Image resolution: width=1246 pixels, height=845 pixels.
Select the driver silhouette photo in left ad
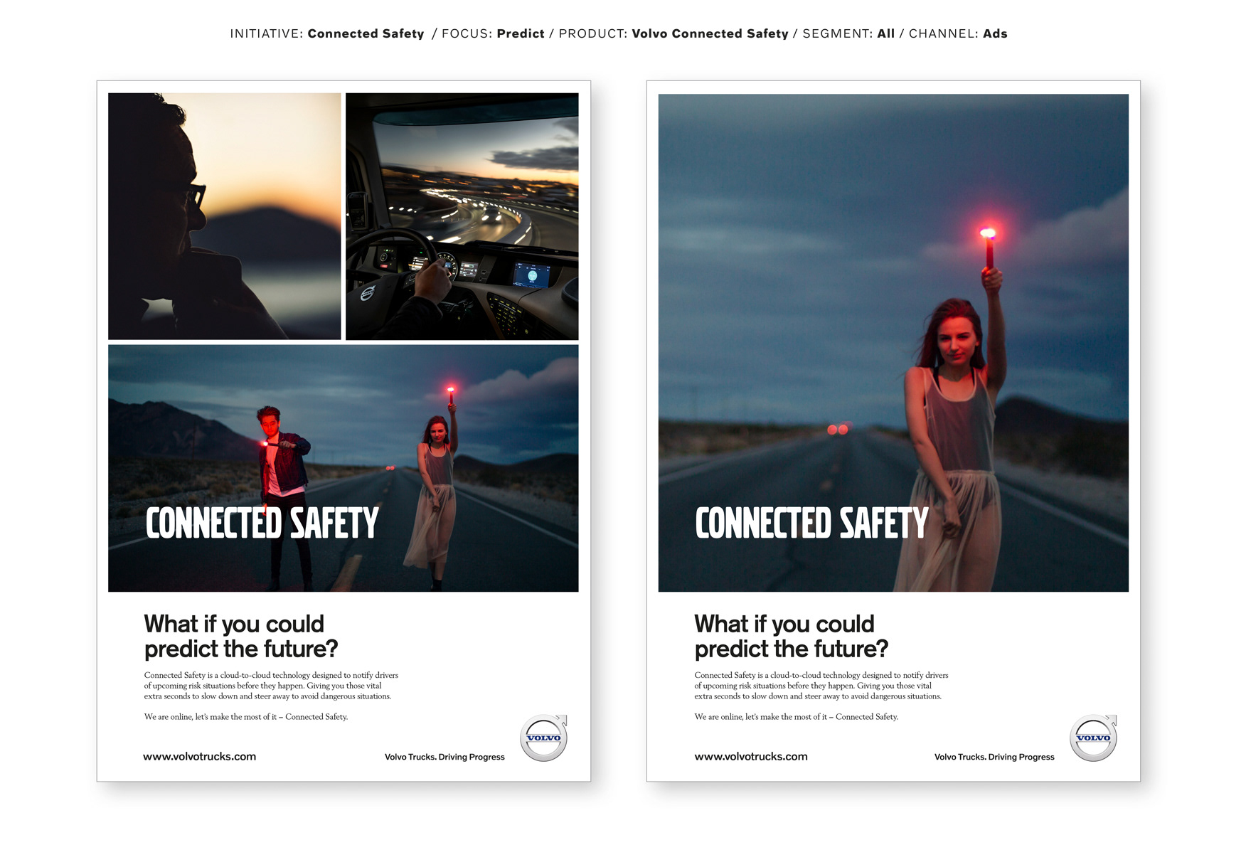point(225,216)
